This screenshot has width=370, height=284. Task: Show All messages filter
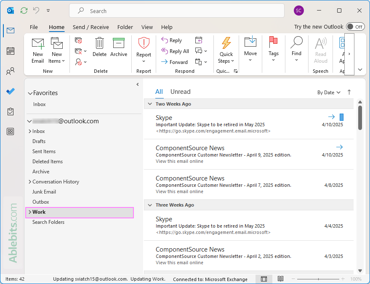pos(159,92)
